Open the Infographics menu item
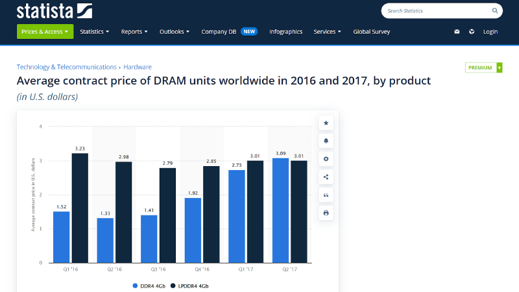The height and width of the screenshot is (292, 519). click(285, 32)
